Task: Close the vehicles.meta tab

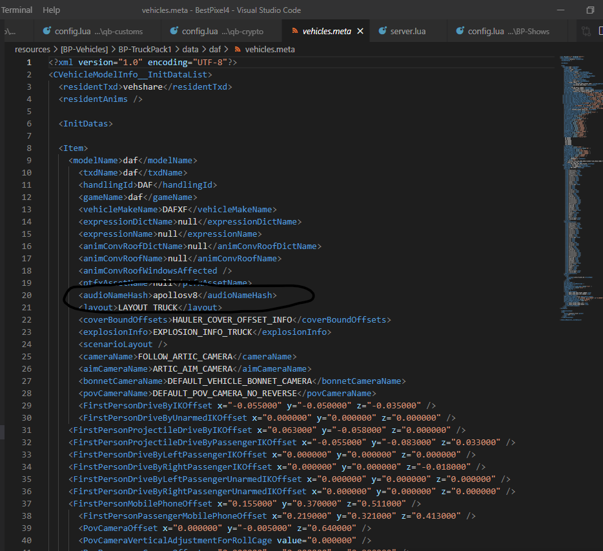Action: (360, 31)
